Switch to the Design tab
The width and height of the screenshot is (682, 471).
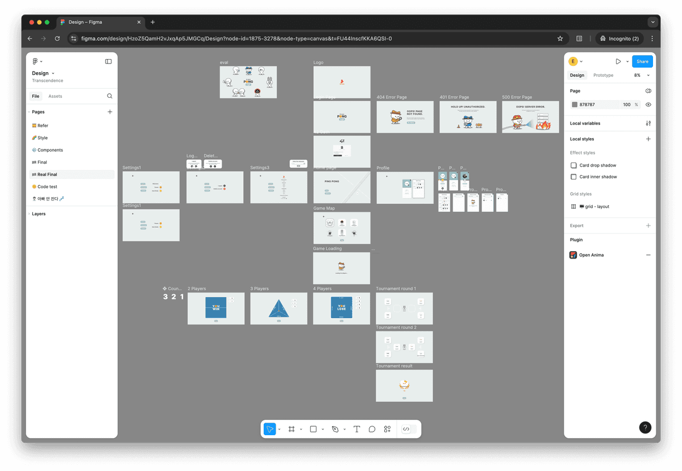(577, 75)
